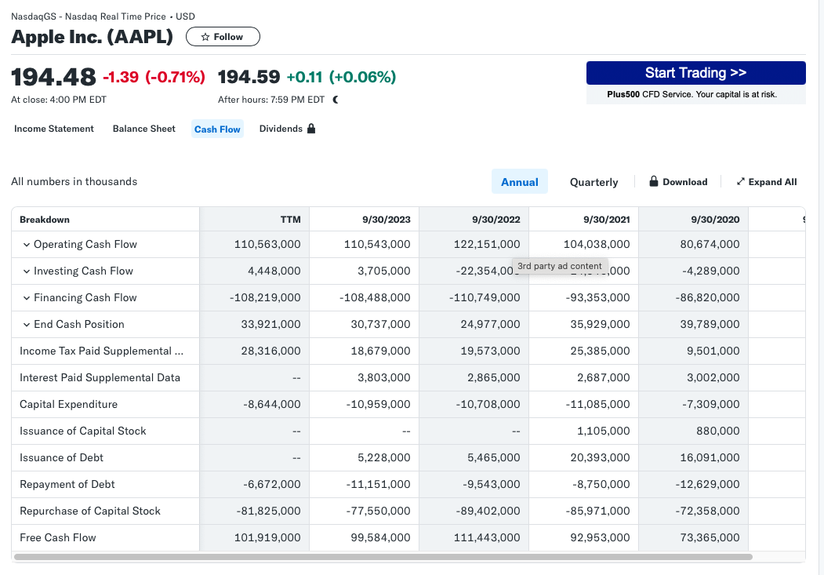The width and height of the screenshot is (824, 575).
Task: Click the Download lock icon
Action: tap(654, 181)
